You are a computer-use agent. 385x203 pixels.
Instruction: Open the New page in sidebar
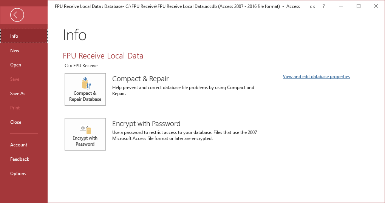(15, 51)
